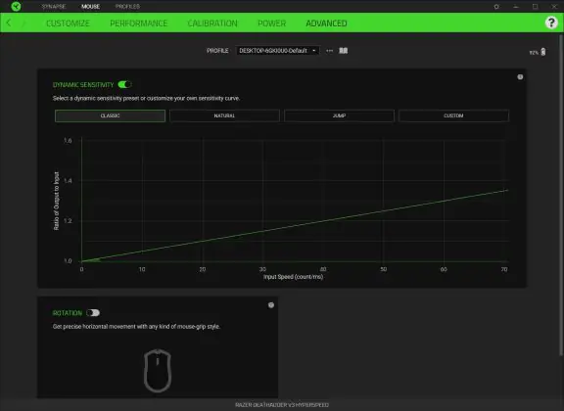Click the sensitivity curve line graph
564x411 pixels.
[x=295, y=225]
